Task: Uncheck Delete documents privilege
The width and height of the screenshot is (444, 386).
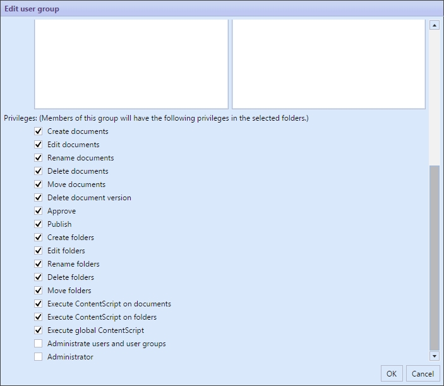Action: 39,171
